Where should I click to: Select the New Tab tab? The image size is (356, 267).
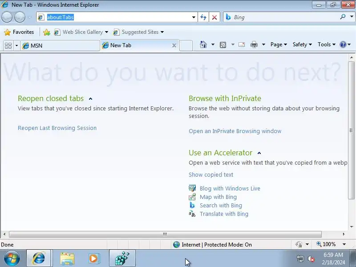[x=136, y=45]
